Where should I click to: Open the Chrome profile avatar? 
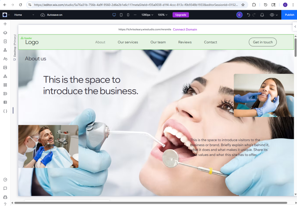coord(285,5)
